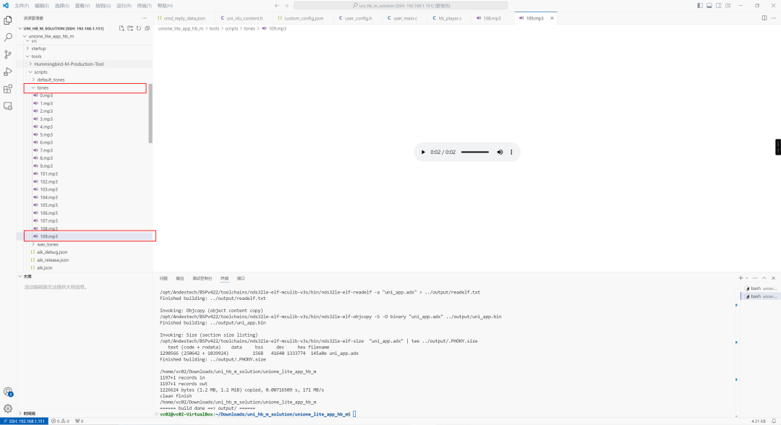Open the 终端(T) menu

point(144,6)
